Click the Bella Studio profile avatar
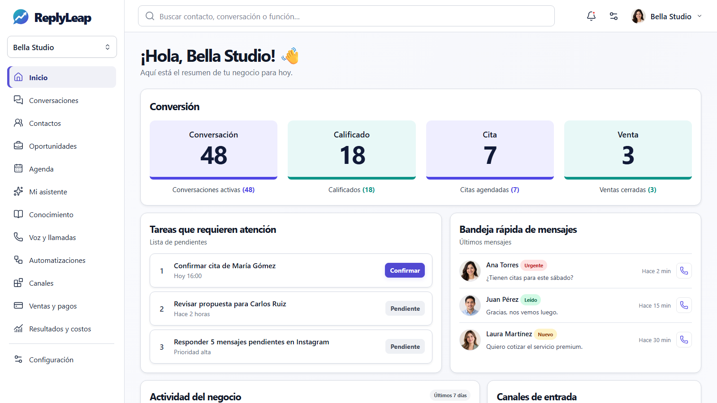 (638, 16)
